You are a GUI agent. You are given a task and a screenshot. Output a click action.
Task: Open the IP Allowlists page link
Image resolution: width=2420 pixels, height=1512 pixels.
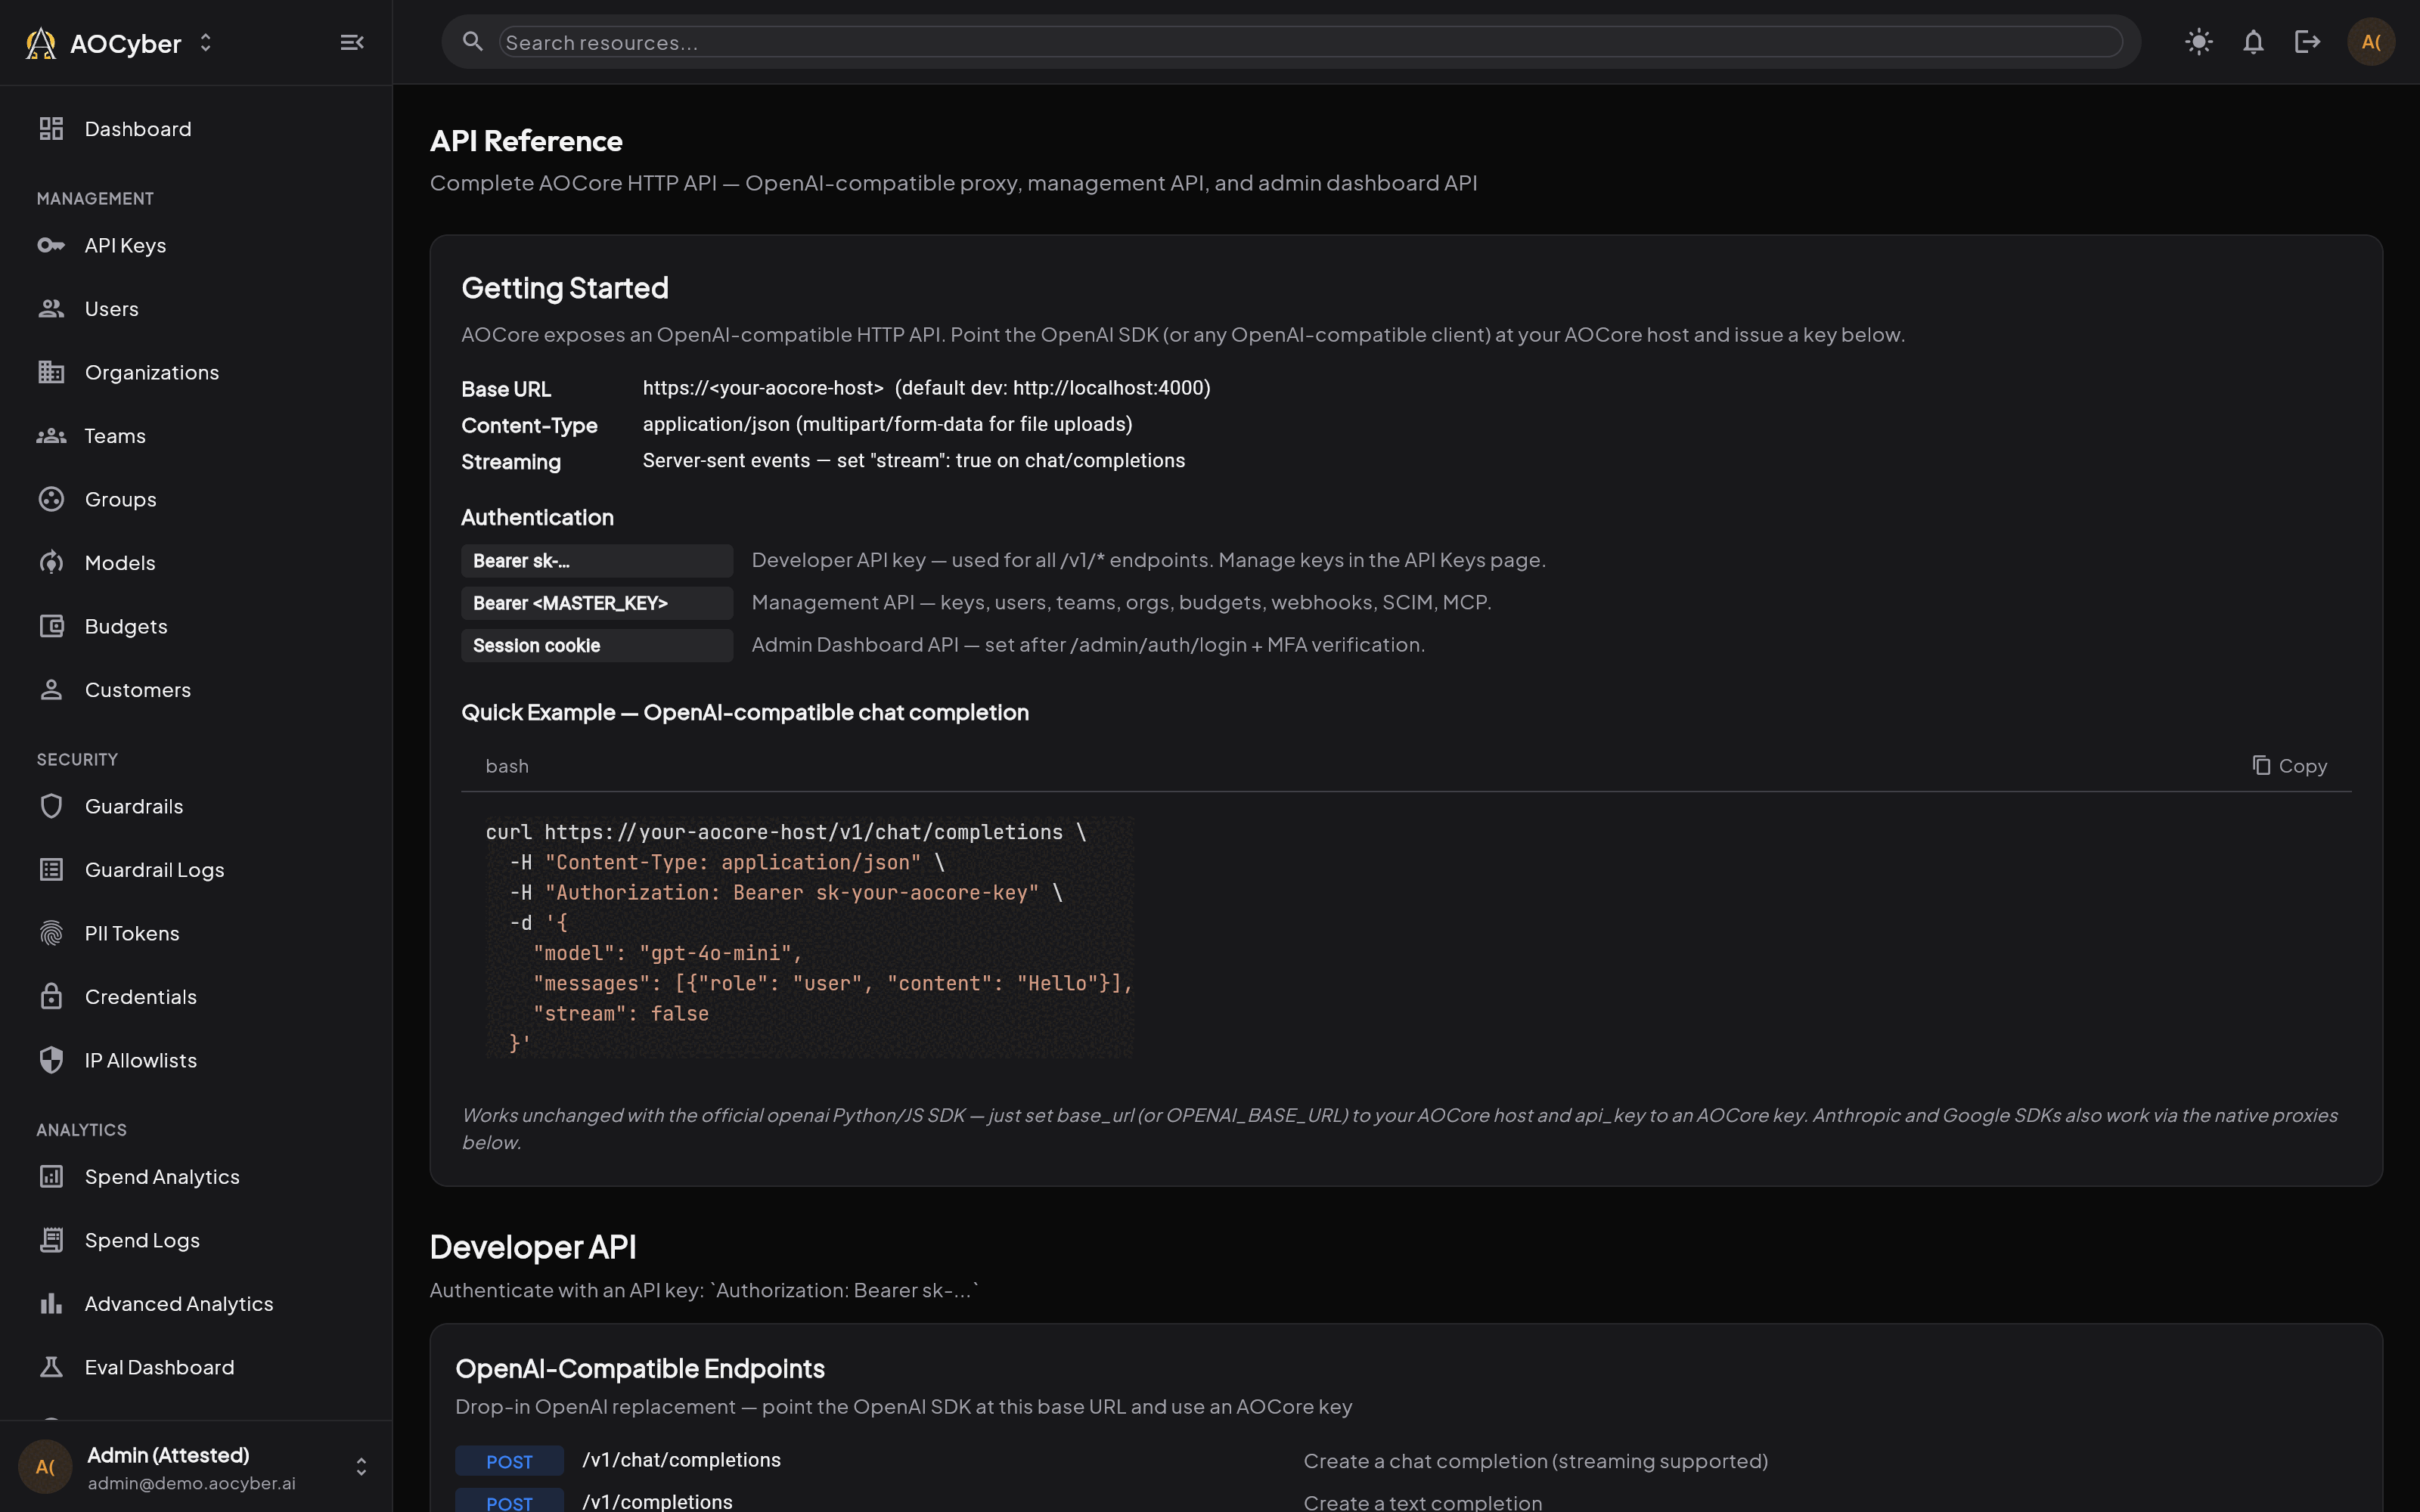tap(141, 1060)
